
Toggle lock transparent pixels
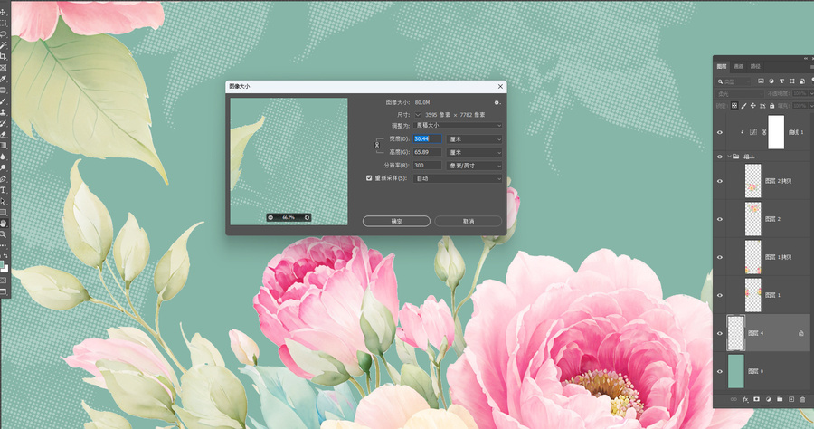click(734, 106)
